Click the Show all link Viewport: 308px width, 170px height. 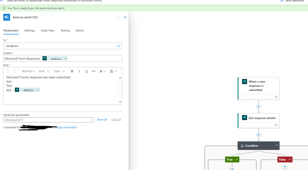tap(102, 119)
